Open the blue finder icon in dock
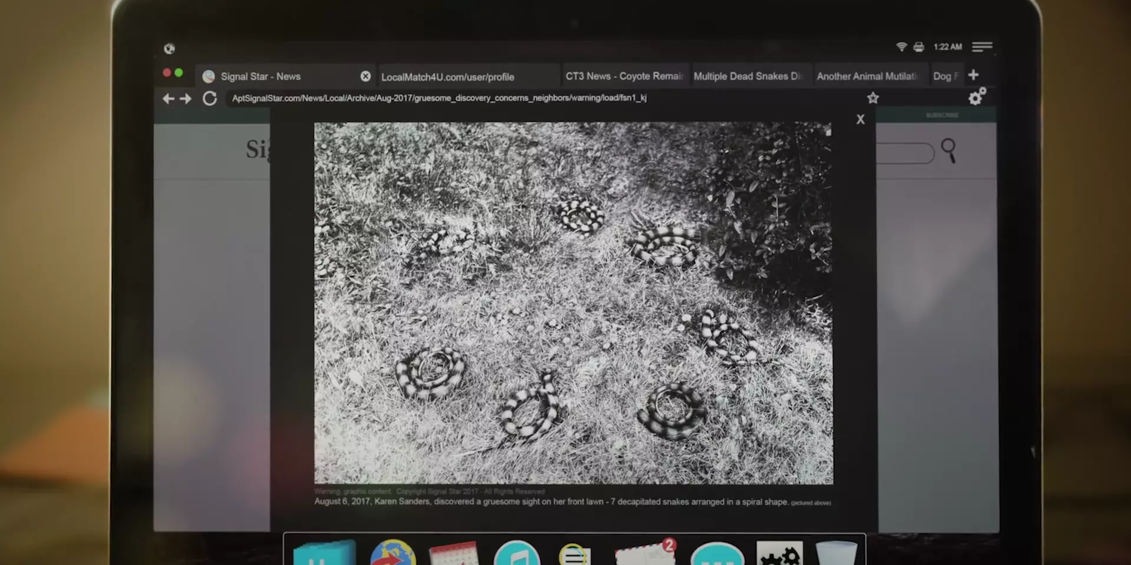The width and height of the screenshot is (1131, 565). pyautogui.click(x=325, y=553)
